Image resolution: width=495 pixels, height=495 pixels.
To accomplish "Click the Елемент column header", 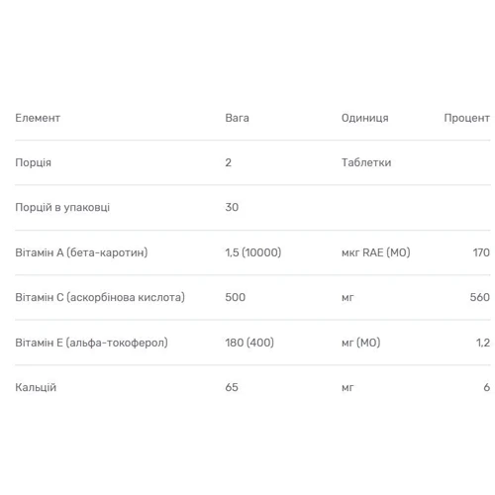I will tap(38, 118).
